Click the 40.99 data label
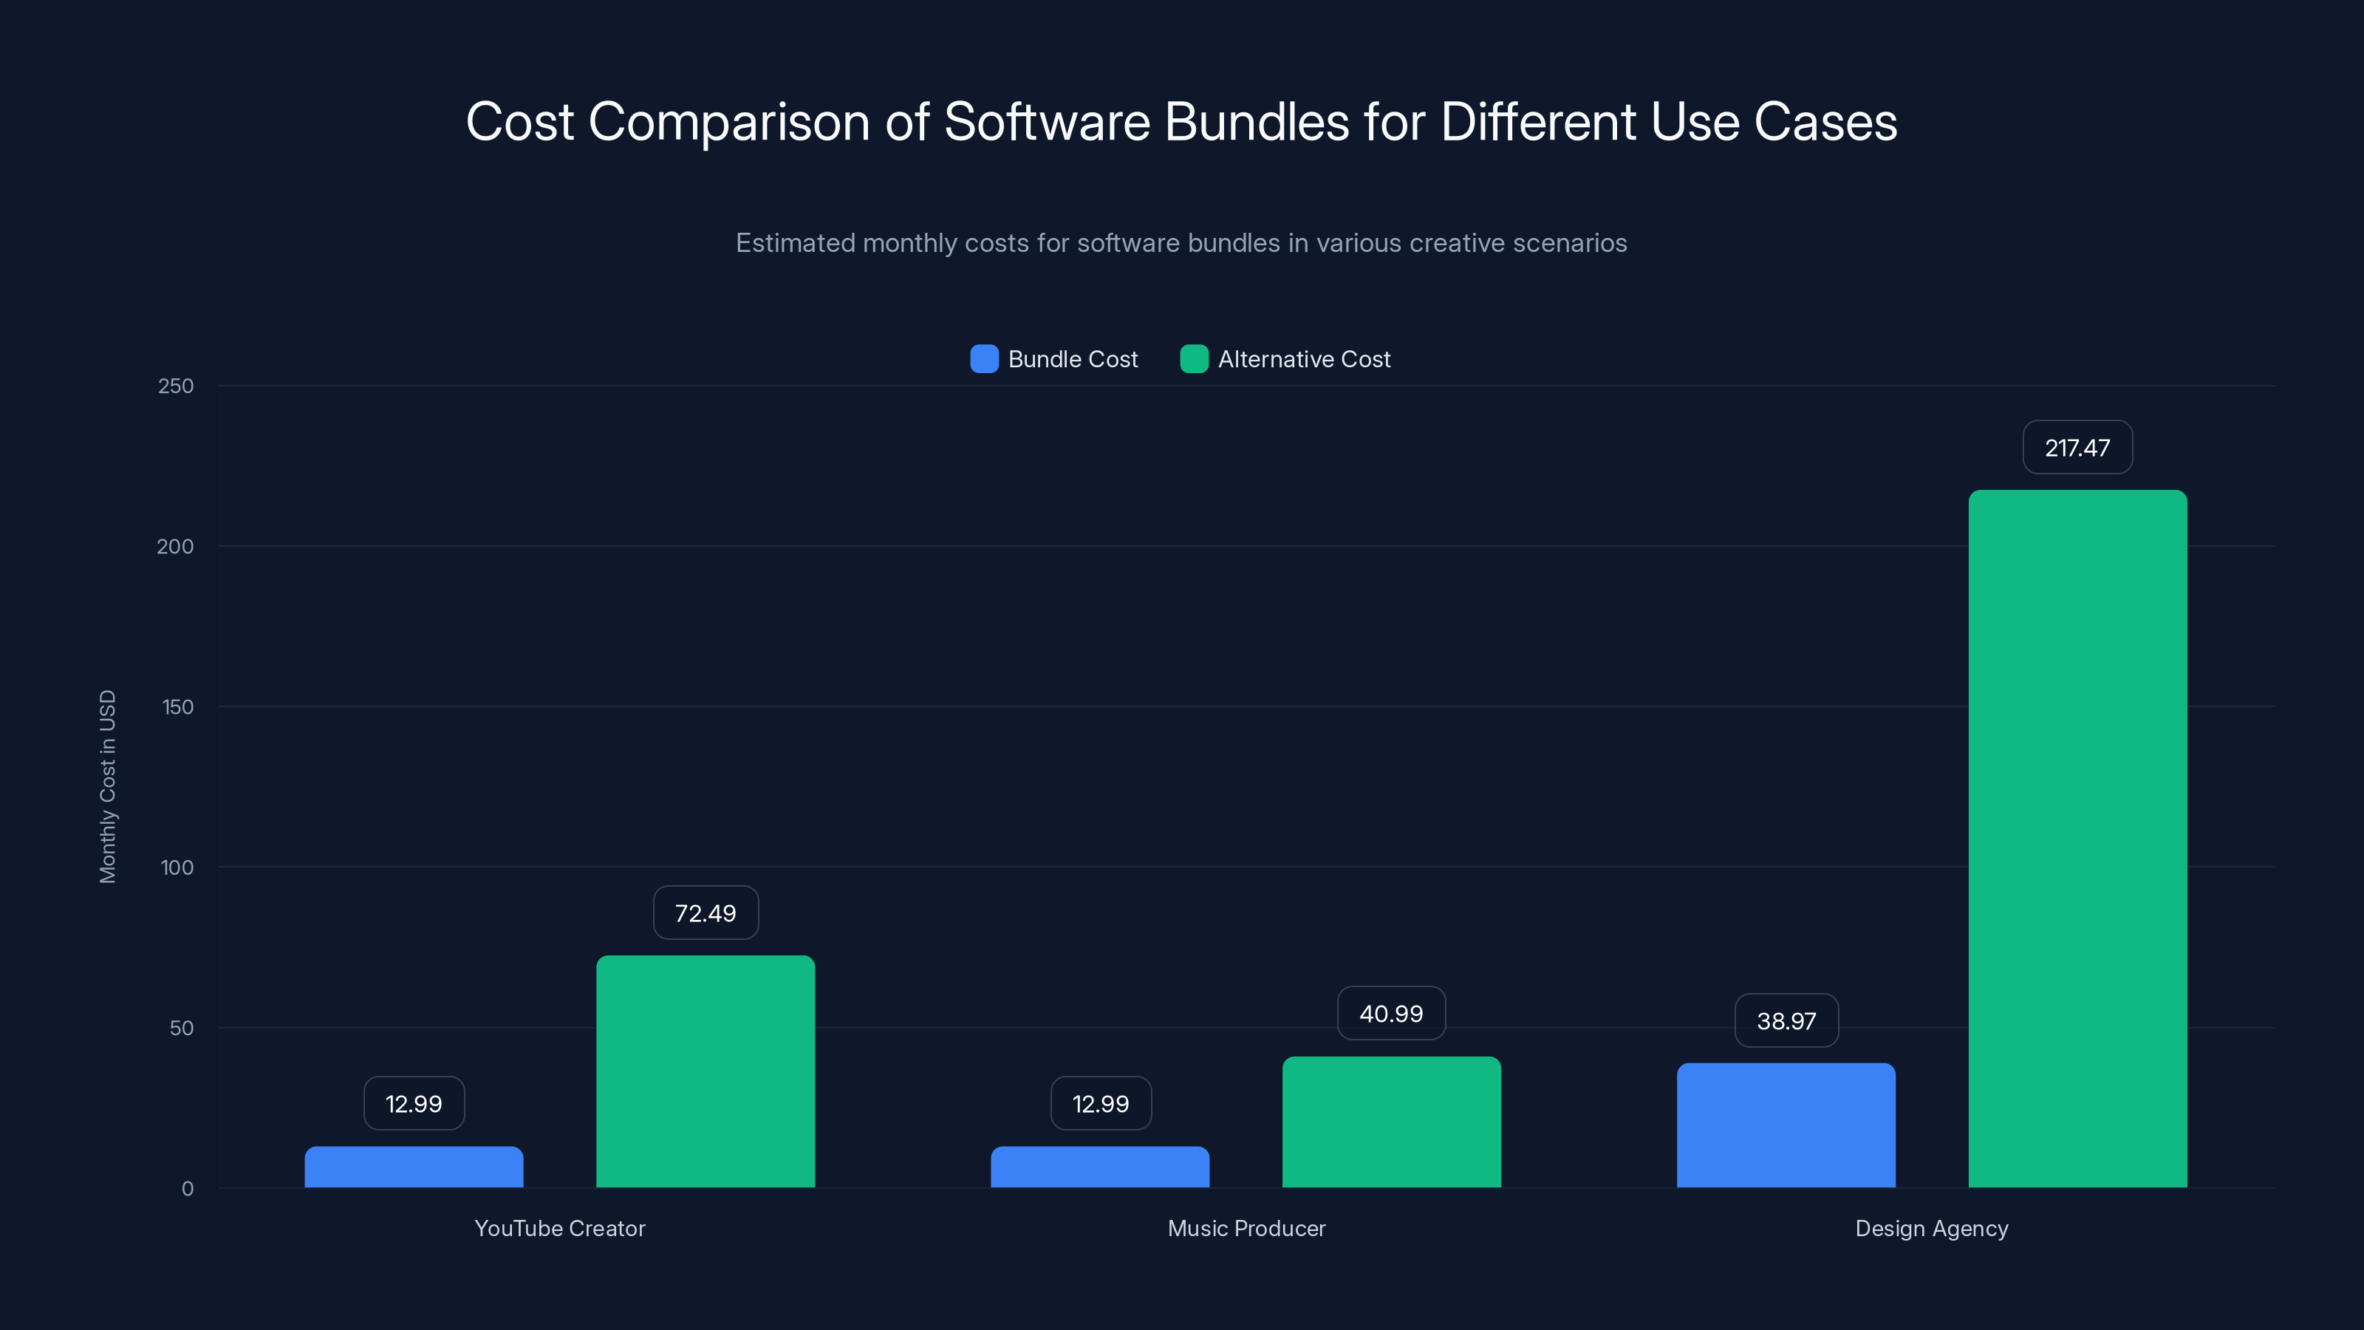2364x1330 pixels. click(1390, 1013)
